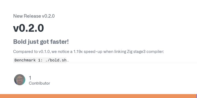Screen dimensions: 197x98
Task: Click the blue sliver at the bar's right end
Action: pyautogui.click(x=197, y=96)
